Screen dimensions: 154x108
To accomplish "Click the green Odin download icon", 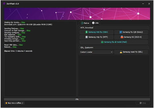I will click(x=86, y=32).
